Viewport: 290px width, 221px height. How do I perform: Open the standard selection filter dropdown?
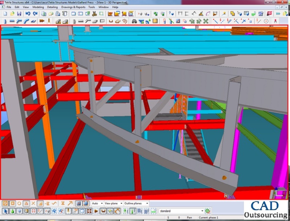coord(202,211)
